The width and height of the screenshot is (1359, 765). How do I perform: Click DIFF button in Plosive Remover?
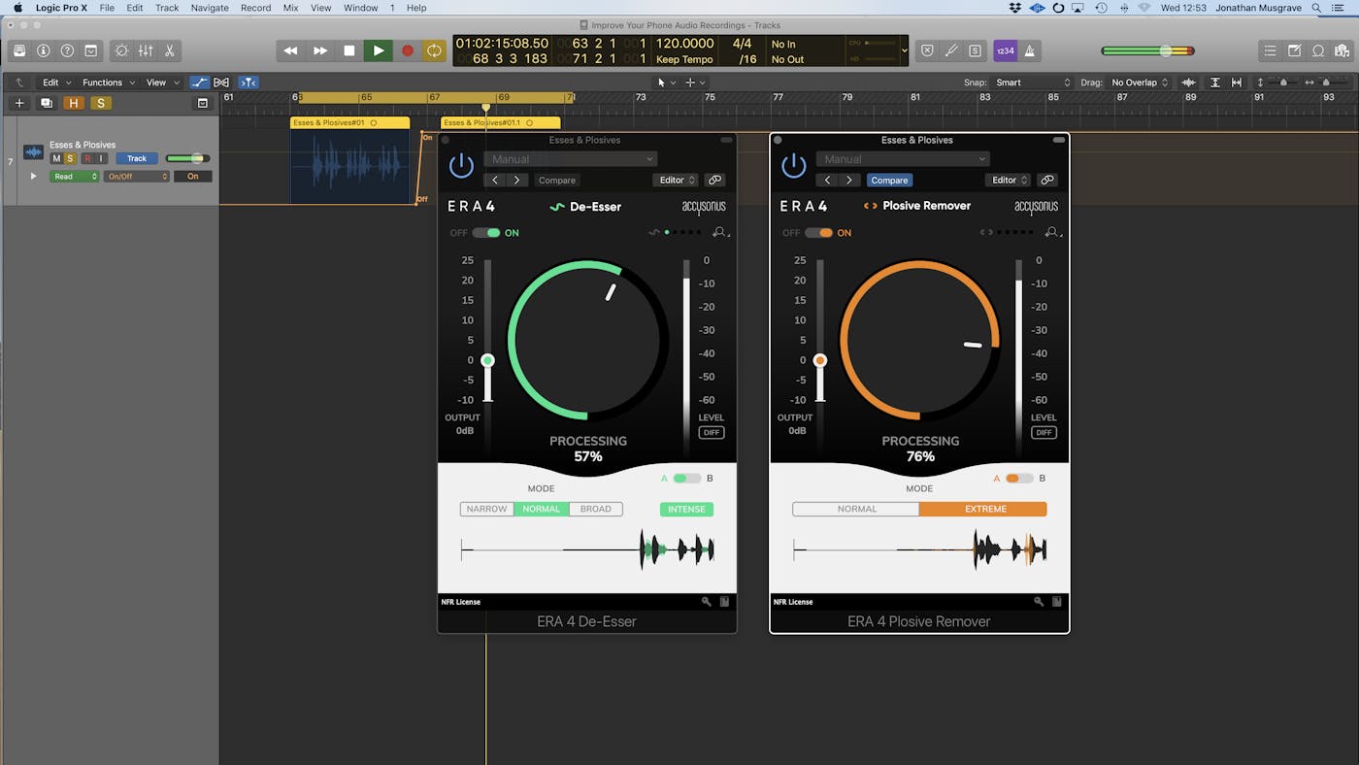[1044, 432]
